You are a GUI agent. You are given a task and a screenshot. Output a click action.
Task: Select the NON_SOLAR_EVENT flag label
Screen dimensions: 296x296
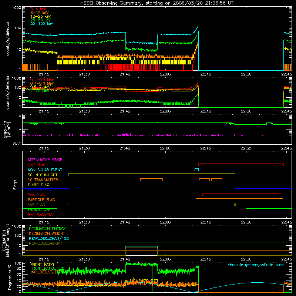pos(45,170)
